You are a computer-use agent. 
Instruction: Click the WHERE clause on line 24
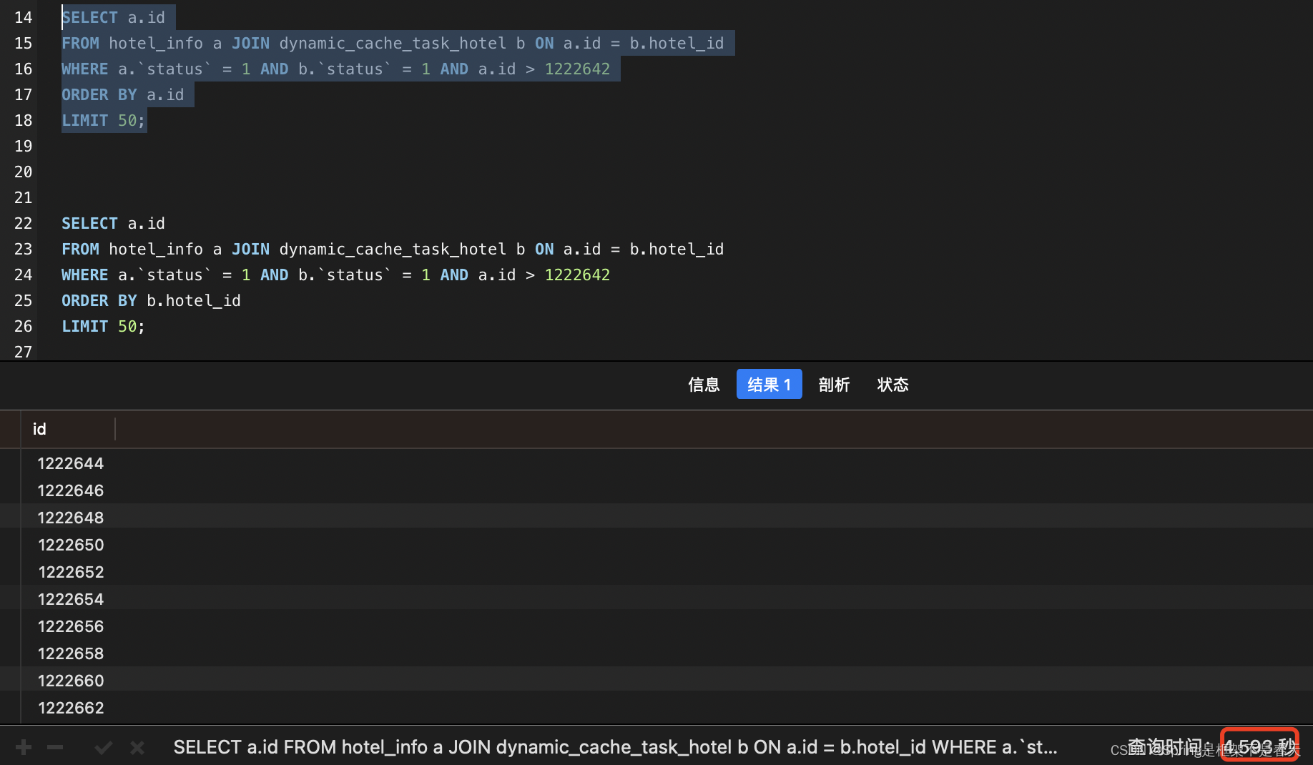point(335,275)
